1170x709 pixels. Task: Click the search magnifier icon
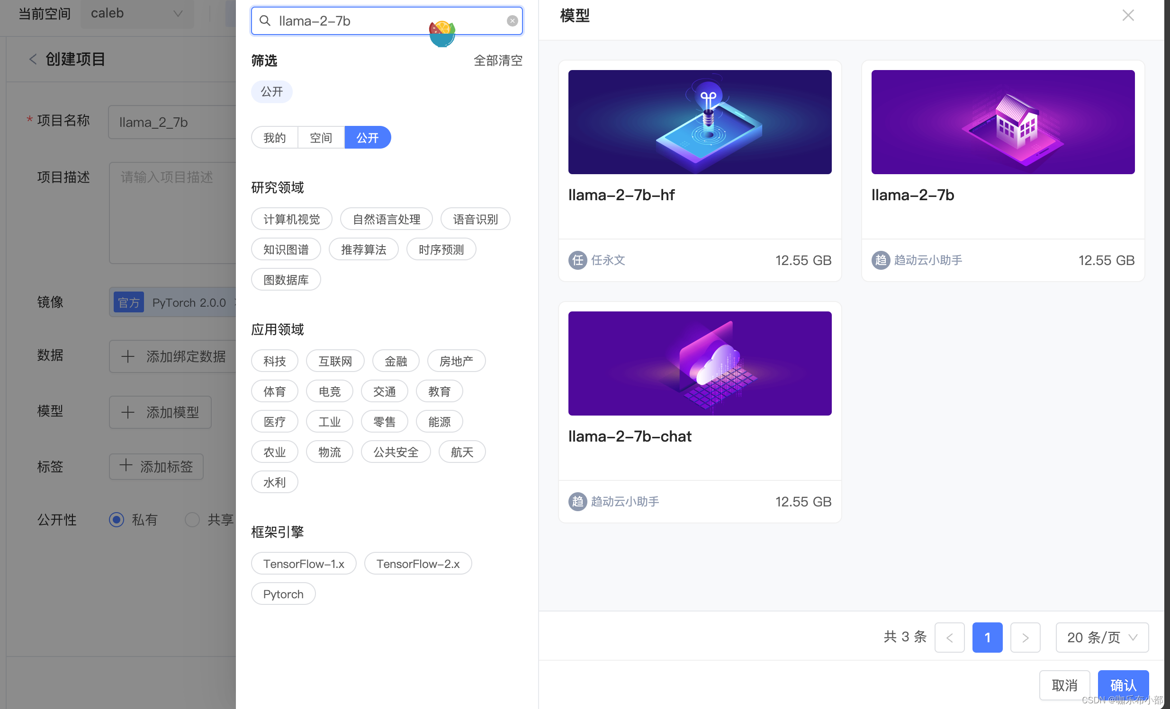265,21
